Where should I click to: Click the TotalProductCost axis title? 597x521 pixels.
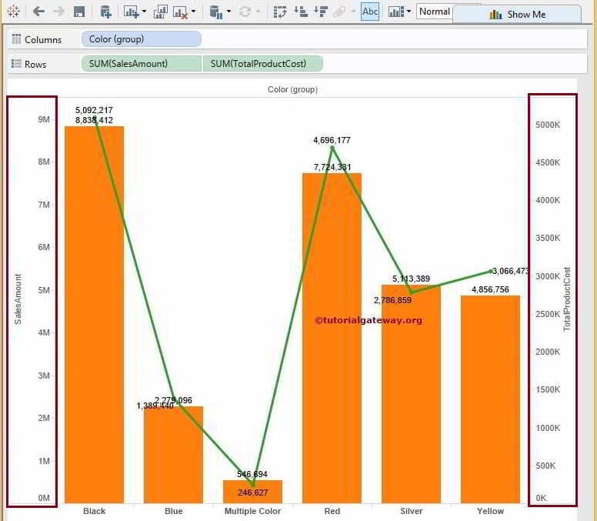(567, 299)
